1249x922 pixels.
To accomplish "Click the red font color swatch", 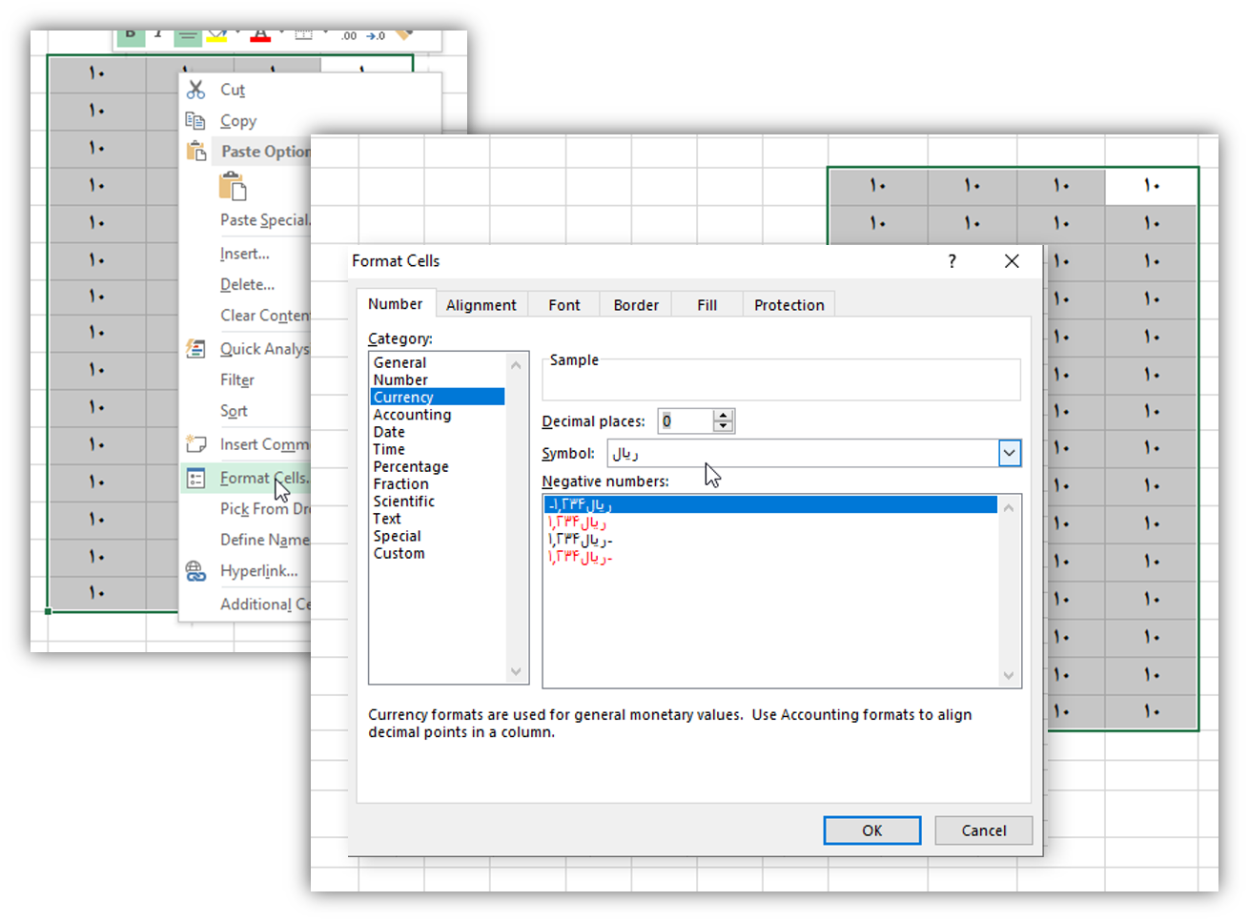I will [260, 36].
